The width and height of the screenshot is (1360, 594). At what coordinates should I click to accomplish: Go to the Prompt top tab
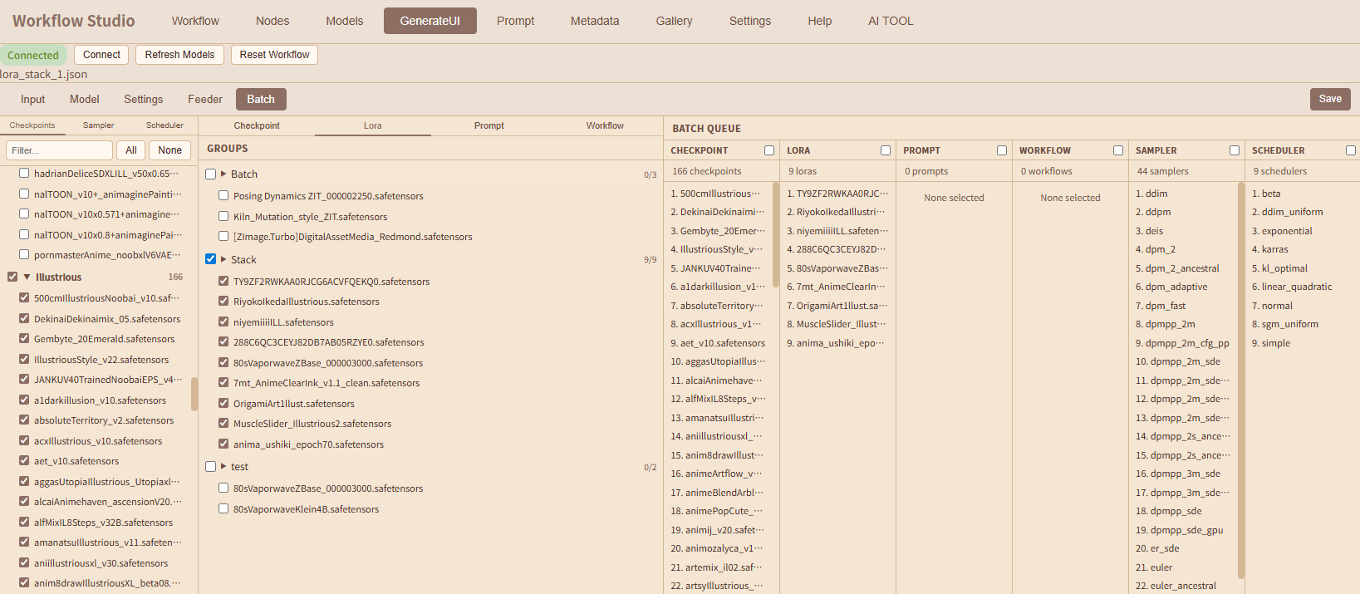point(516,21)
